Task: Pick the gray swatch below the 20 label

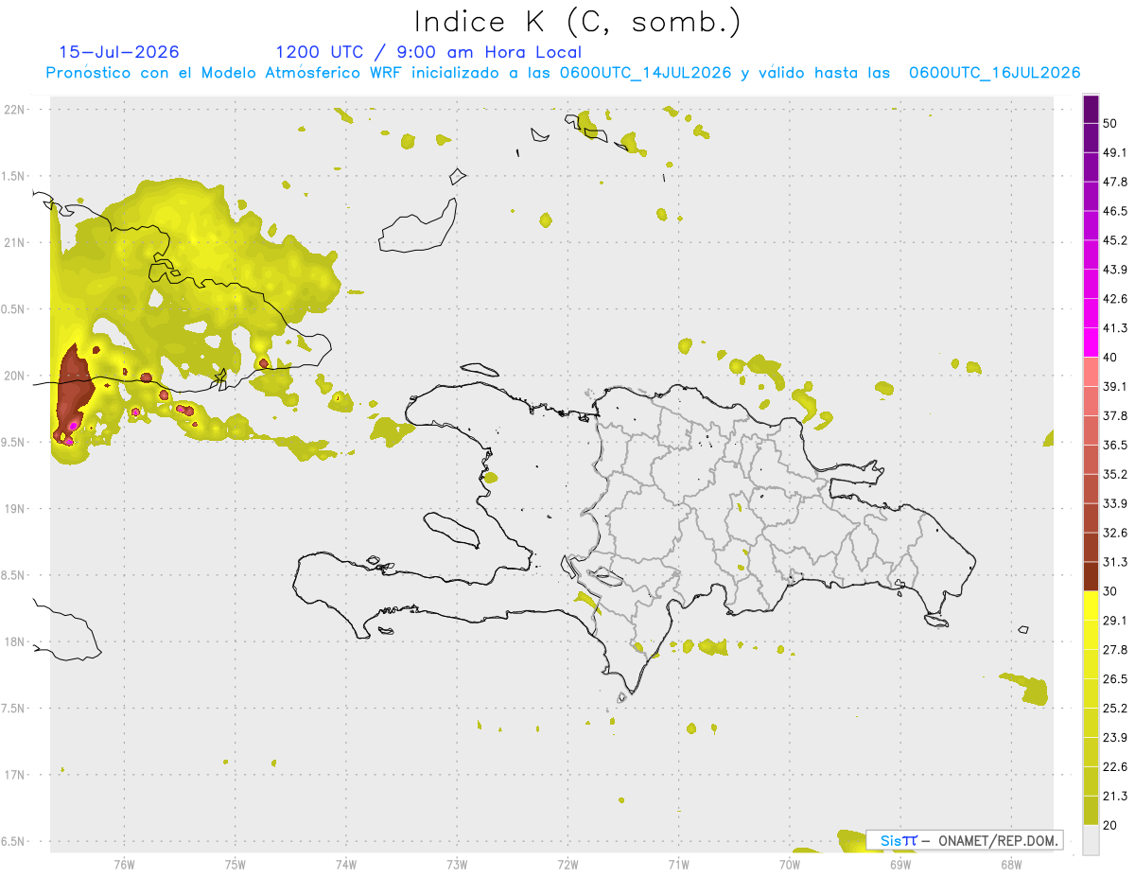Action: click(1091, 839)
